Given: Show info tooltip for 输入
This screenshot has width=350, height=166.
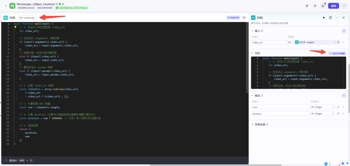Looking at the screenshot, I should [262, 31].
